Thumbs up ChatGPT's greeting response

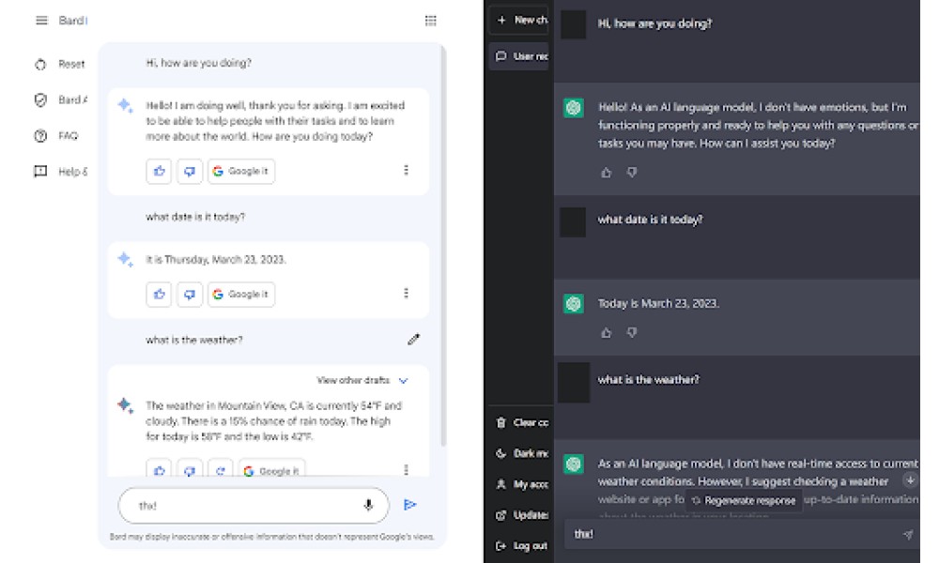coord(606,173)
